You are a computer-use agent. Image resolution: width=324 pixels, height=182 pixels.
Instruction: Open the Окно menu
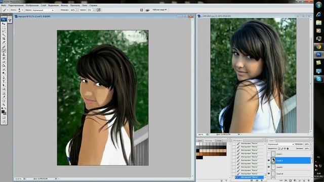pyautogui.click(x=85, y=5)
